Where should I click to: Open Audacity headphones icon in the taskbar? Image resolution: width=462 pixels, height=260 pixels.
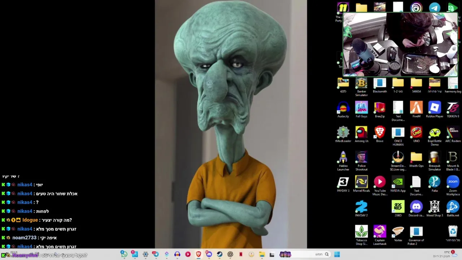(177, 255)
